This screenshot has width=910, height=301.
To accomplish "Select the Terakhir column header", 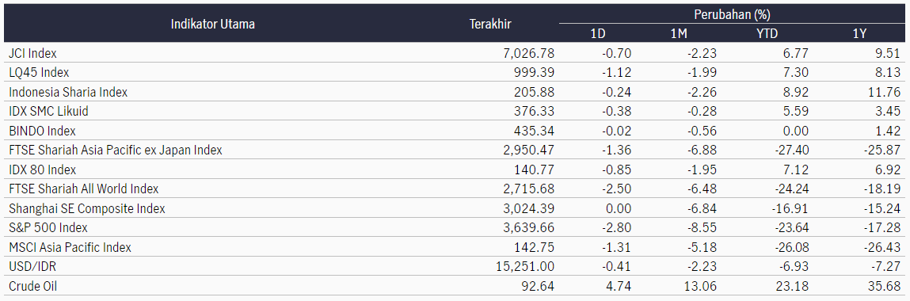I will coord(490,24).
